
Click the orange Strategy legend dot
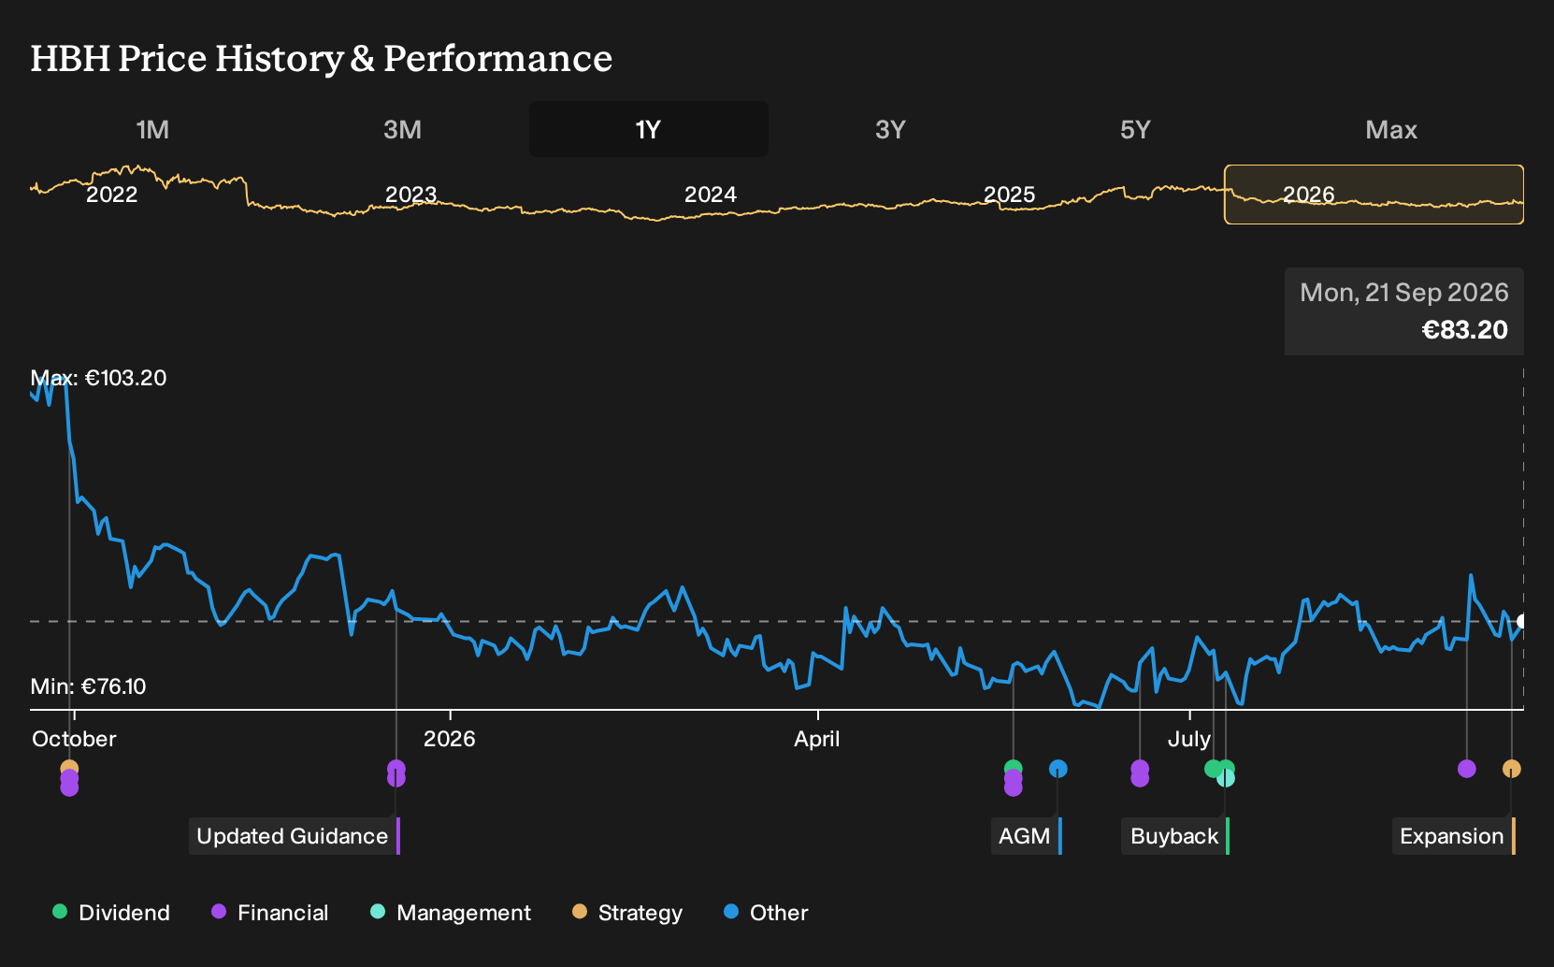tap(580, 911)
